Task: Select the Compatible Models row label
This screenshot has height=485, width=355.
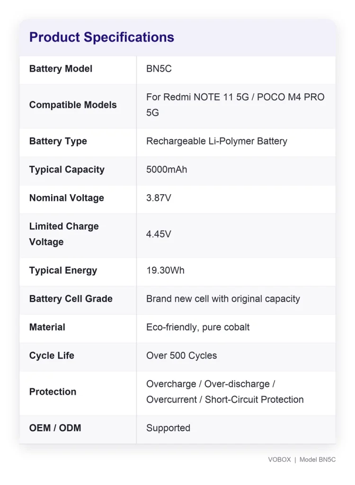Action: (x=73, y=105)
